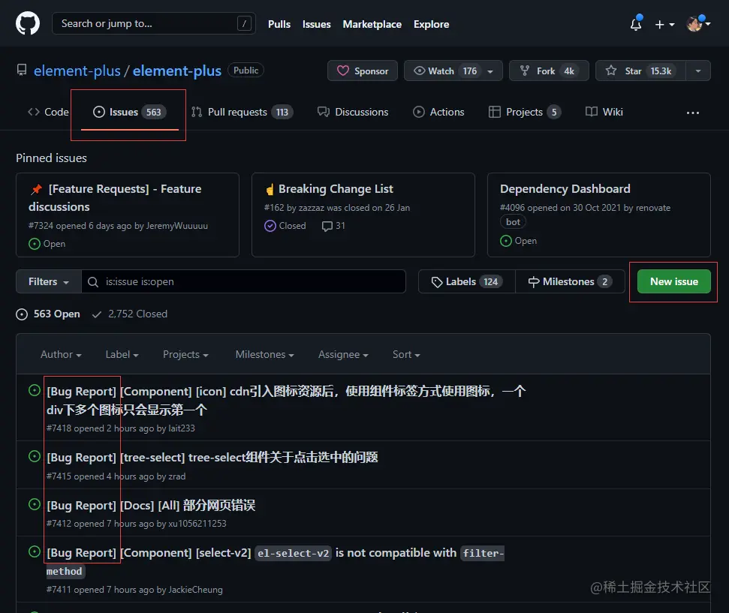Viewport: 729px width, 613px height.
Task: Expand the Label filter dropdown
Action: [122, 355]
